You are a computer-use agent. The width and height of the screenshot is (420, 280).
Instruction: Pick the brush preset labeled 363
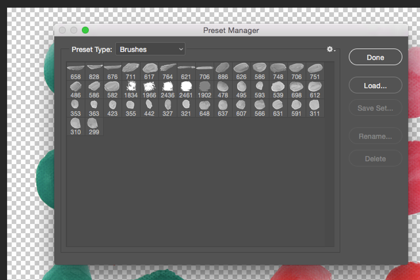(x=94, y=108)
